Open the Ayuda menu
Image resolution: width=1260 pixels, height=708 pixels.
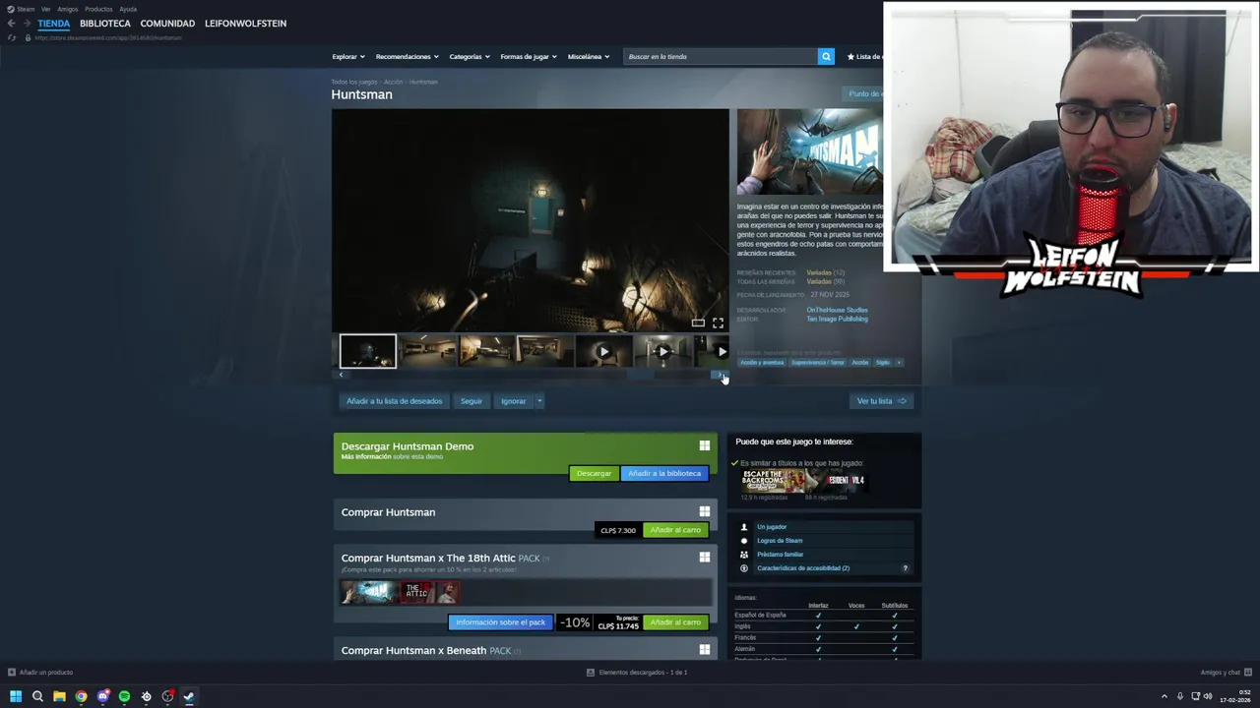click(x=128, y=9)
